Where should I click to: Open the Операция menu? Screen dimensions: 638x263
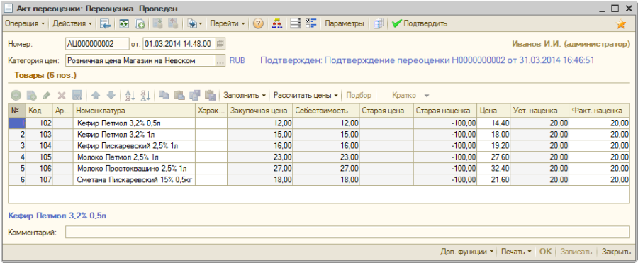point(24,23)
